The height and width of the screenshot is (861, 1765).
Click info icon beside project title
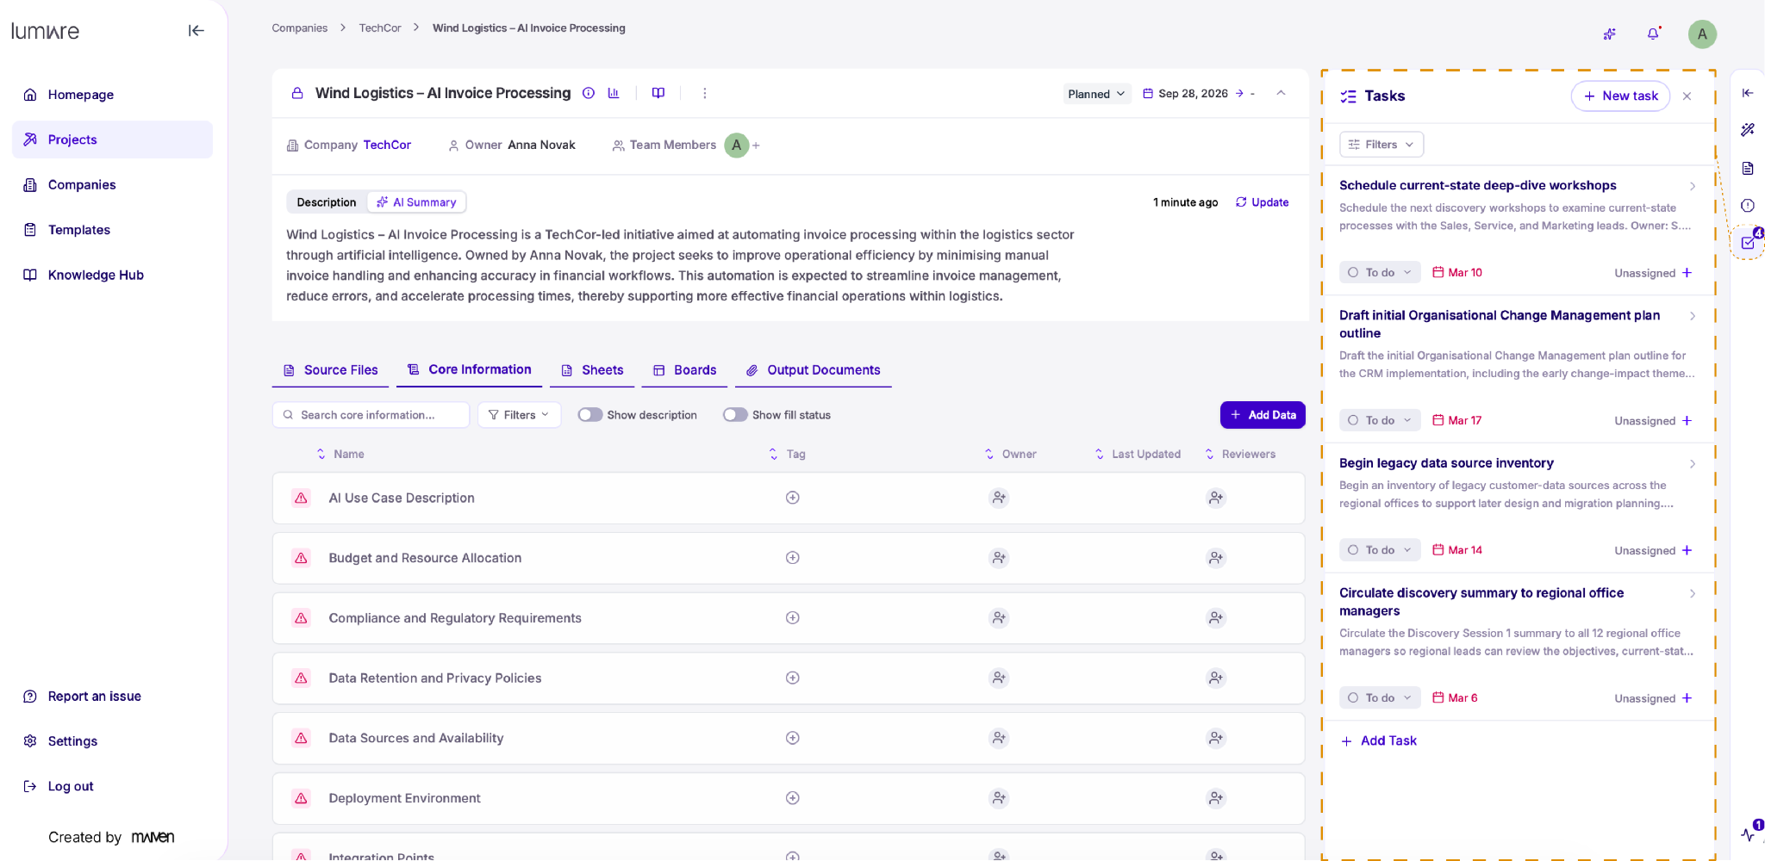click(589, 93)
